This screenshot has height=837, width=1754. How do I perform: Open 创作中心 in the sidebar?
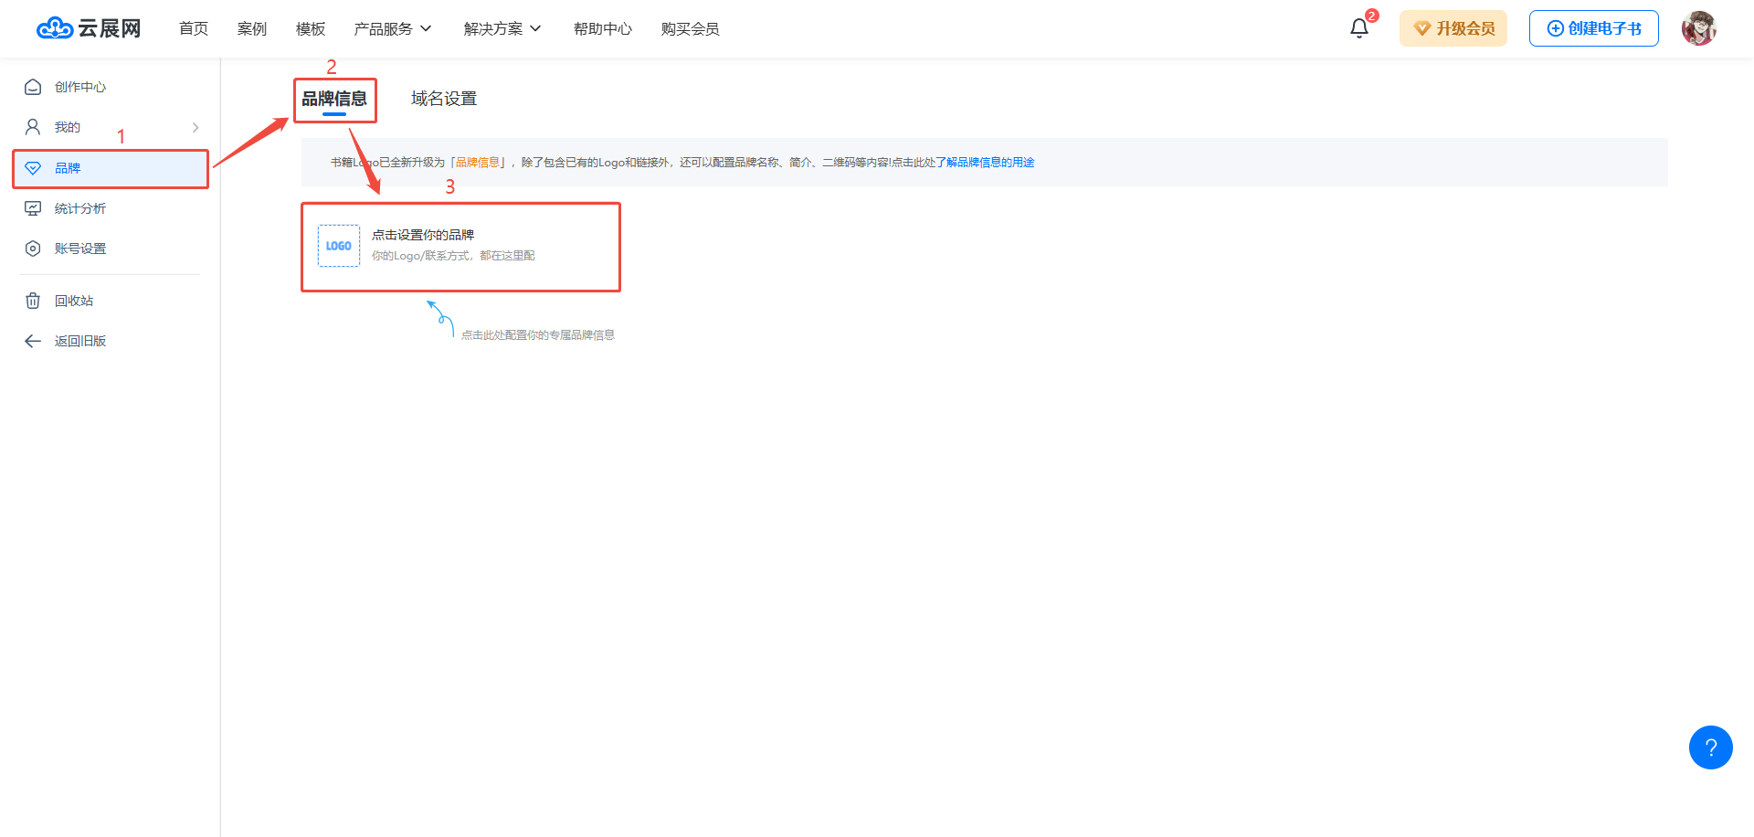tap(79, 87)
